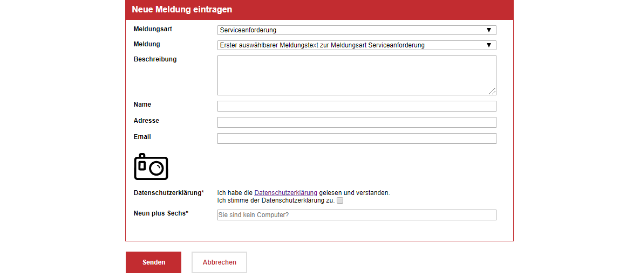Viewport: 640px width, 278px height.
Task: Click the 'Neun plus Sechs*' label
Action: pos(161,213)
